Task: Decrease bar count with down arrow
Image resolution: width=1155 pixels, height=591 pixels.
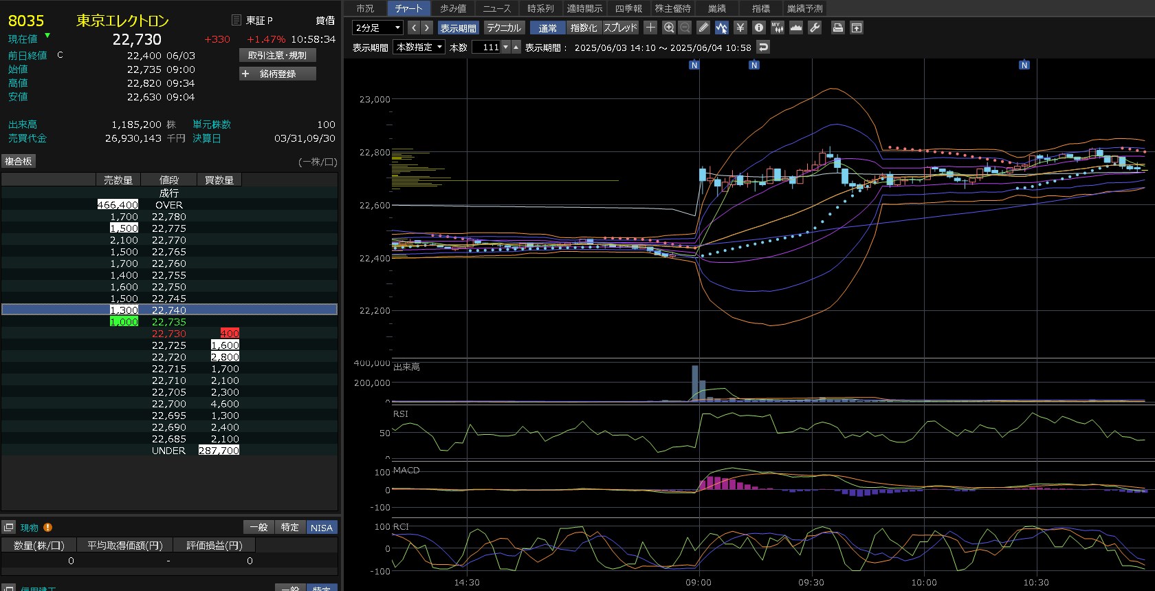Action: pos(506,47)
